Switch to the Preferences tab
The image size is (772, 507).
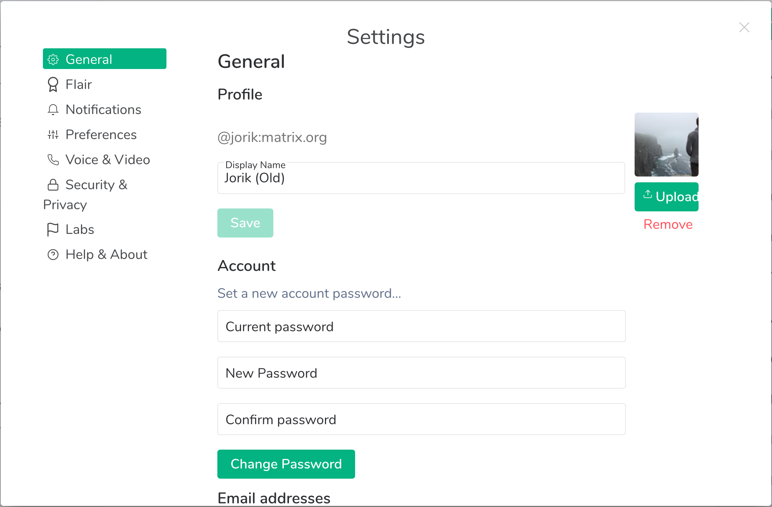click(x=101, y=135)
